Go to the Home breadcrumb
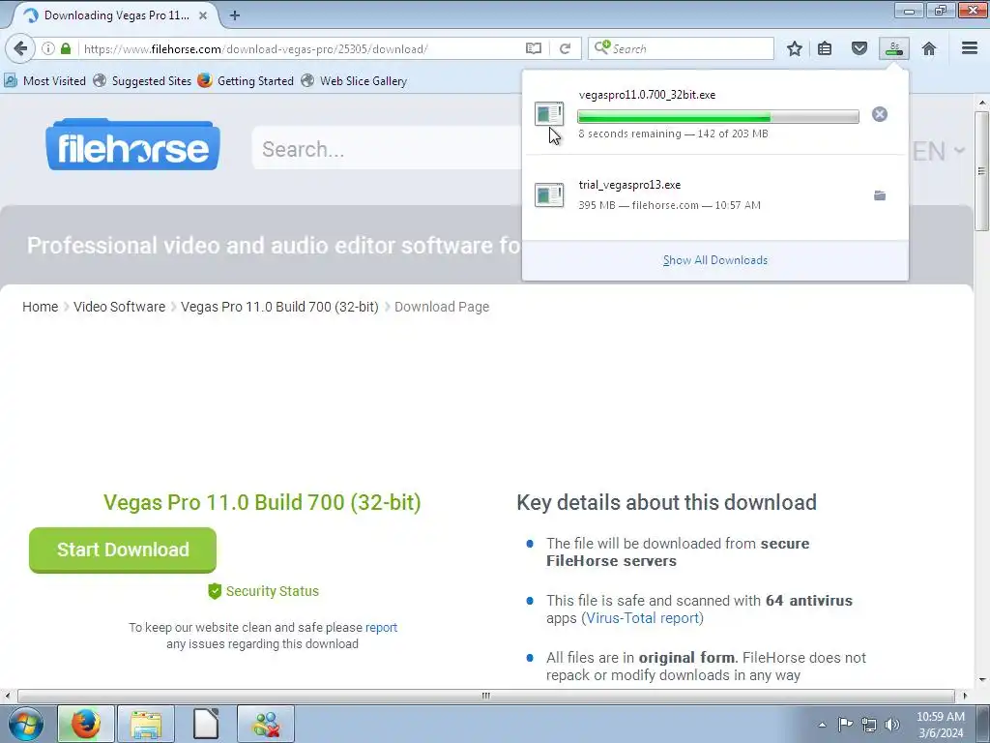 (x=40, y=307)
